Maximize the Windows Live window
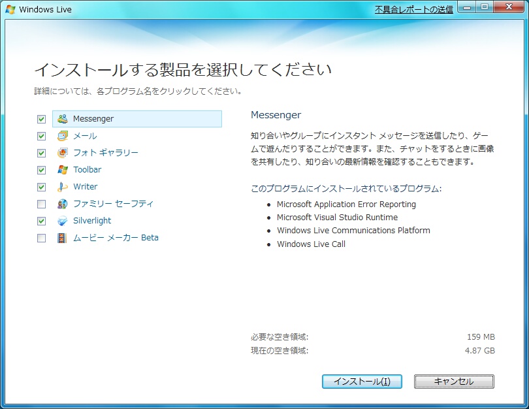The image size is (529, 409). tap(485, 7)
